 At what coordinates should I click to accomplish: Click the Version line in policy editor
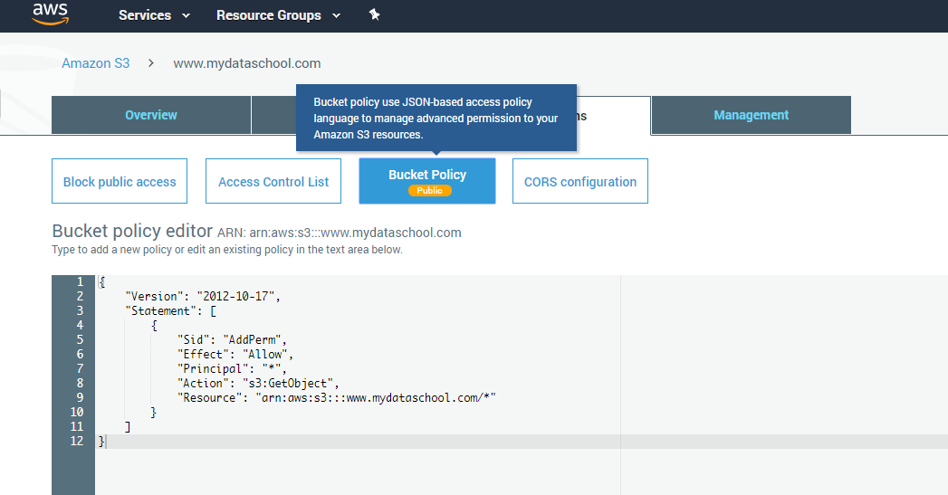point(203,296)
